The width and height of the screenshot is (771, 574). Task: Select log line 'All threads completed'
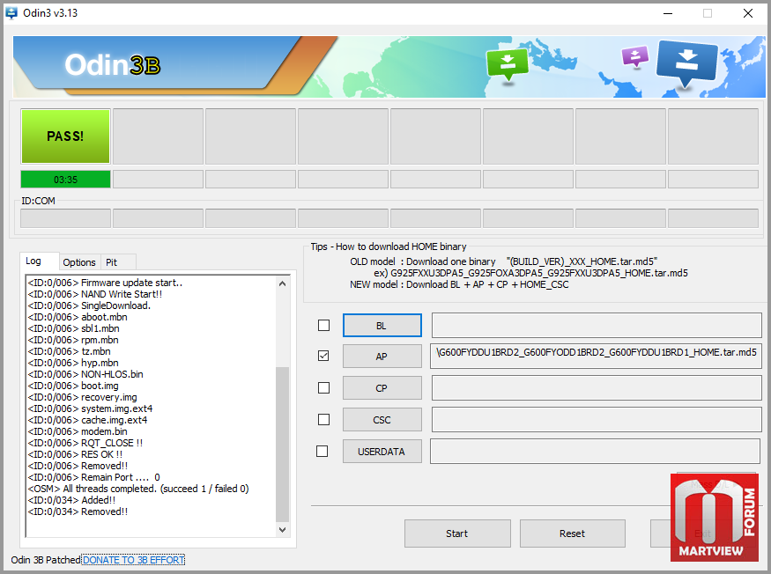(138, 489)
